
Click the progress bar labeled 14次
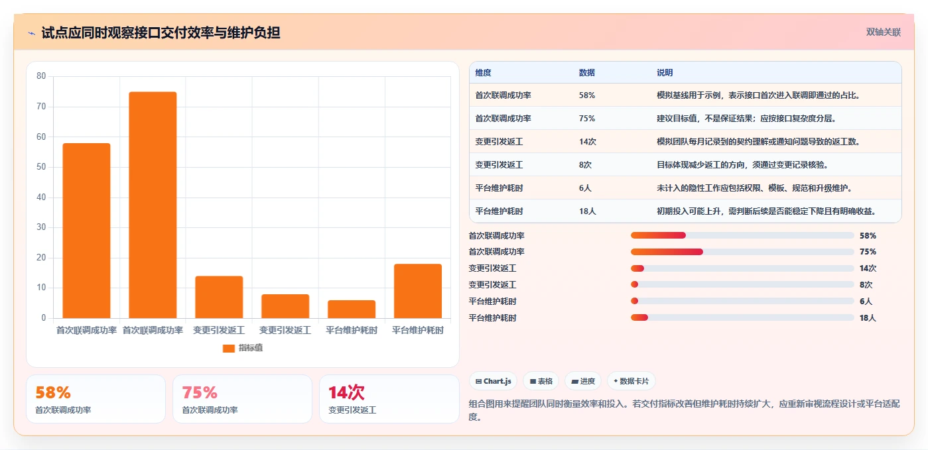(x=742, y=268)
